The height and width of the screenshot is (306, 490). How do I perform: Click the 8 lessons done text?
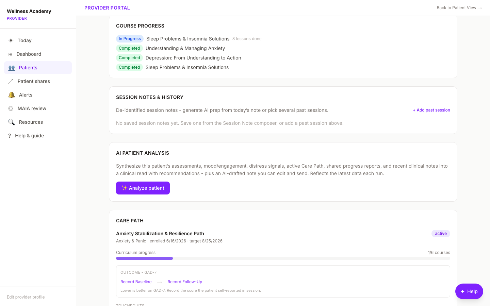(x=247, y=39)
